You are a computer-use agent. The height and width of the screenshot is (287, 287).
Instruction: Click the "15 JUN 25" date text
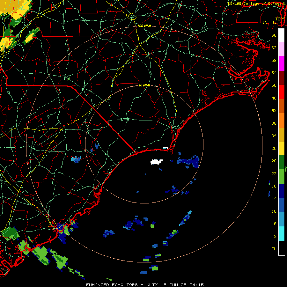click(174, 285)
